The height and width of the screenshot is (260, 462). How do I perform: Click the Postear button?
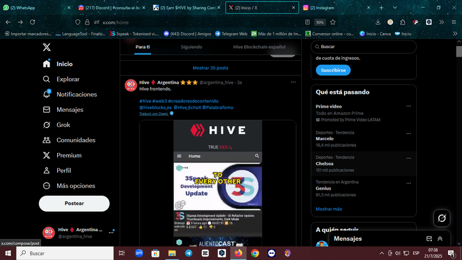pyautogui.click(x=74, y=203)
